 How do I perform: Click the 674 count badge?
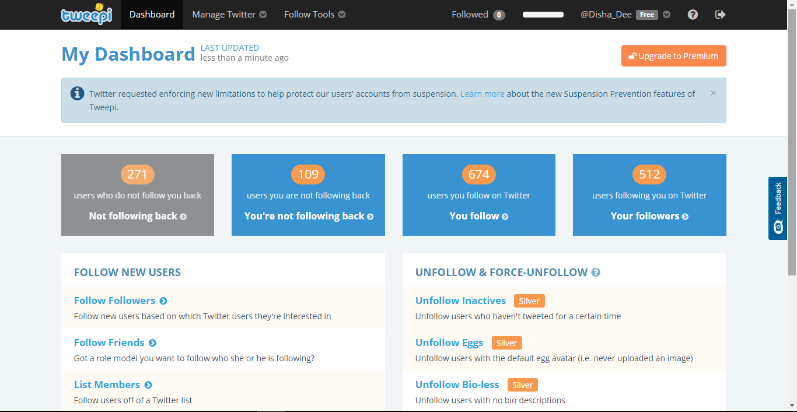click(479, 174)
